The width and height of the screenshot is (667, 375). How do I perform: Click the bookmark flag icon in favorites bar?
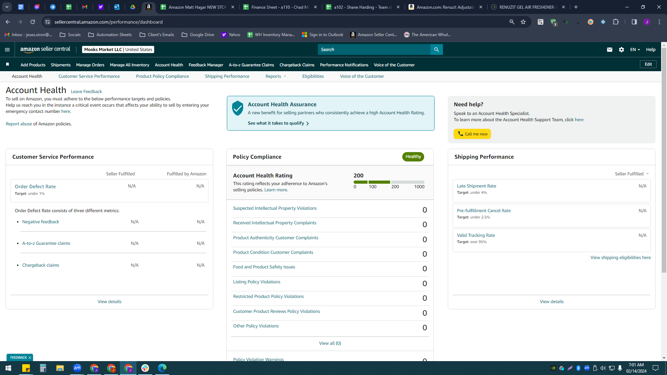[x=7, y=65]
